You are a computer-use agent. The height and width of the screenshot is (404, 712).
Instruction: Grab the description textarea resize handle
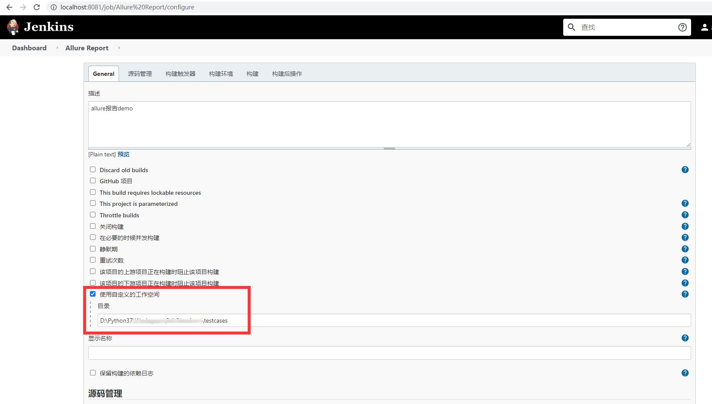coord(389,148)
